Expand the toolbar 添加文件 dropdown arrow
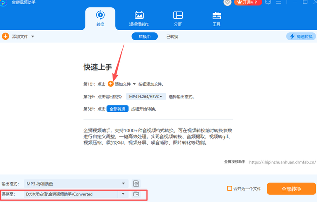The width and height of the screenshot is (317, 202). tap(33, 37)
